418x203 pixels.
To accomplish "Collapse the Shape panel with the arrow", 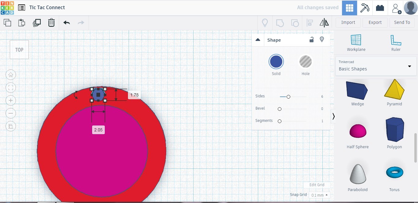I will click(x=258, y=39).
